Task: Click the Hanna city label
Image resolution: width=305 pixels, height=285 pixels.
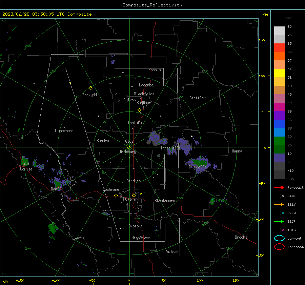Action: pyautogui.click(x=237, y=151)
